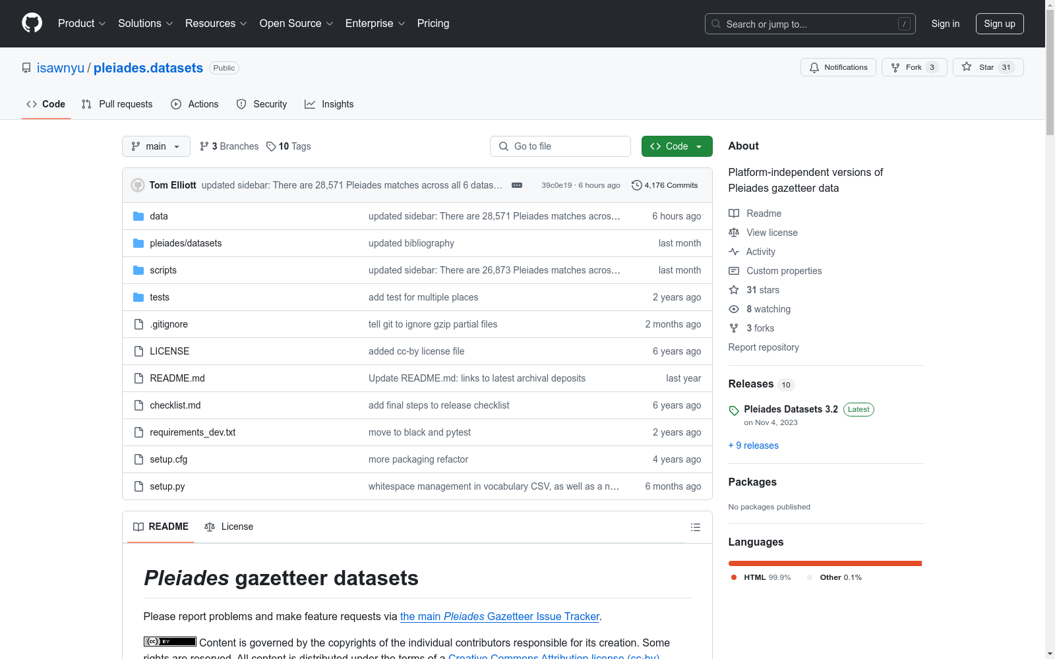The image size is (1055, 659).
Task: Expand the Solutions menu
Action: [146, 24]
